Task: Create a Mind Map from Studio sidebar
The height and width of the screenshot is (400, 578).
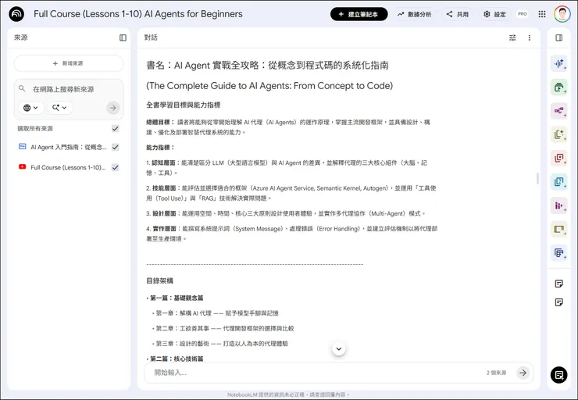Action: [x=559, y=111]
